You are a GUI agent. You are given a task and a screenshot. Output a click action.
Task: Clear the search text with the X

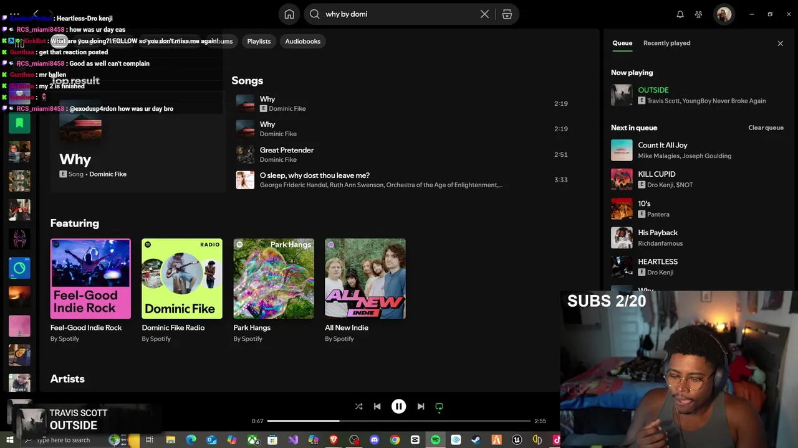(484, 14)
